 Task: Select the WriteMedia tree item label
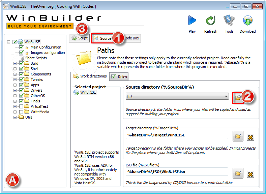click(x=40, y=112)
